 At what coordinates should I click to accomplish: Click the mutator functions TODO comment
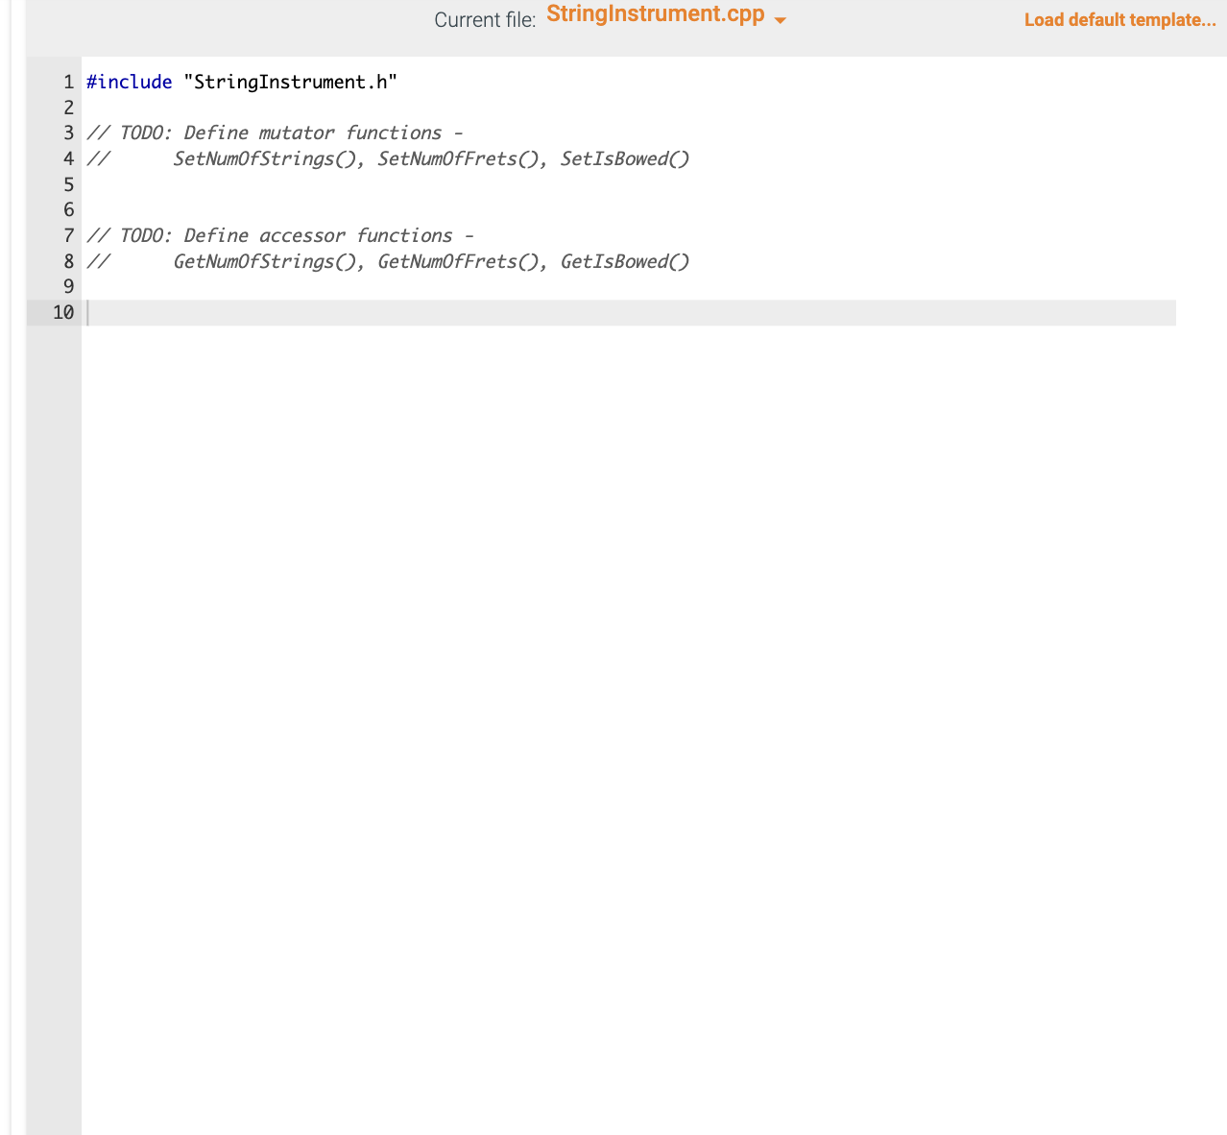click(276, 133)
